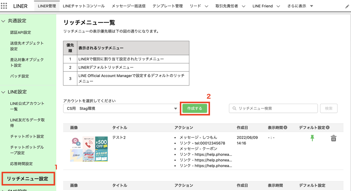The image size is (351, 191).
Task: Click the search magnifier icon in リッチメニュー検索
Action: [x=235, y=108]
